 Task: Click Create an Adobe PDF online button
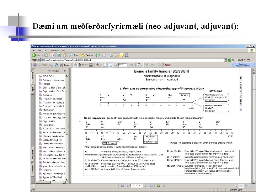[242, 65]
